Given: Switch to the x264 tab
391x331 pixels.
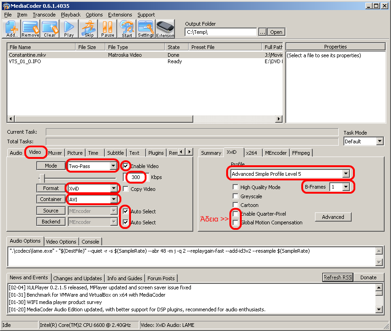Looking at the screenshot, I should 251,153.
